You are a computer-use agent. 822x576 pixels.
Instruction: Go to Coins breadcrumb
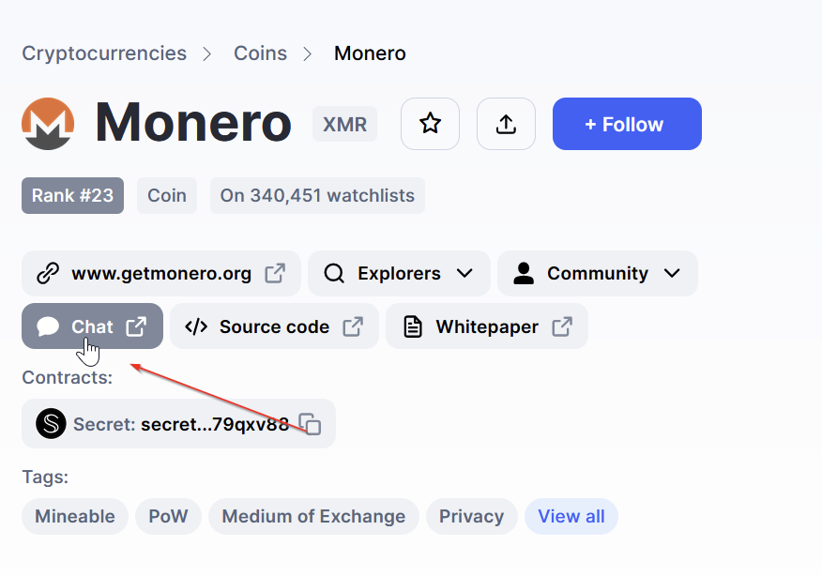click(x=260, y=53)
